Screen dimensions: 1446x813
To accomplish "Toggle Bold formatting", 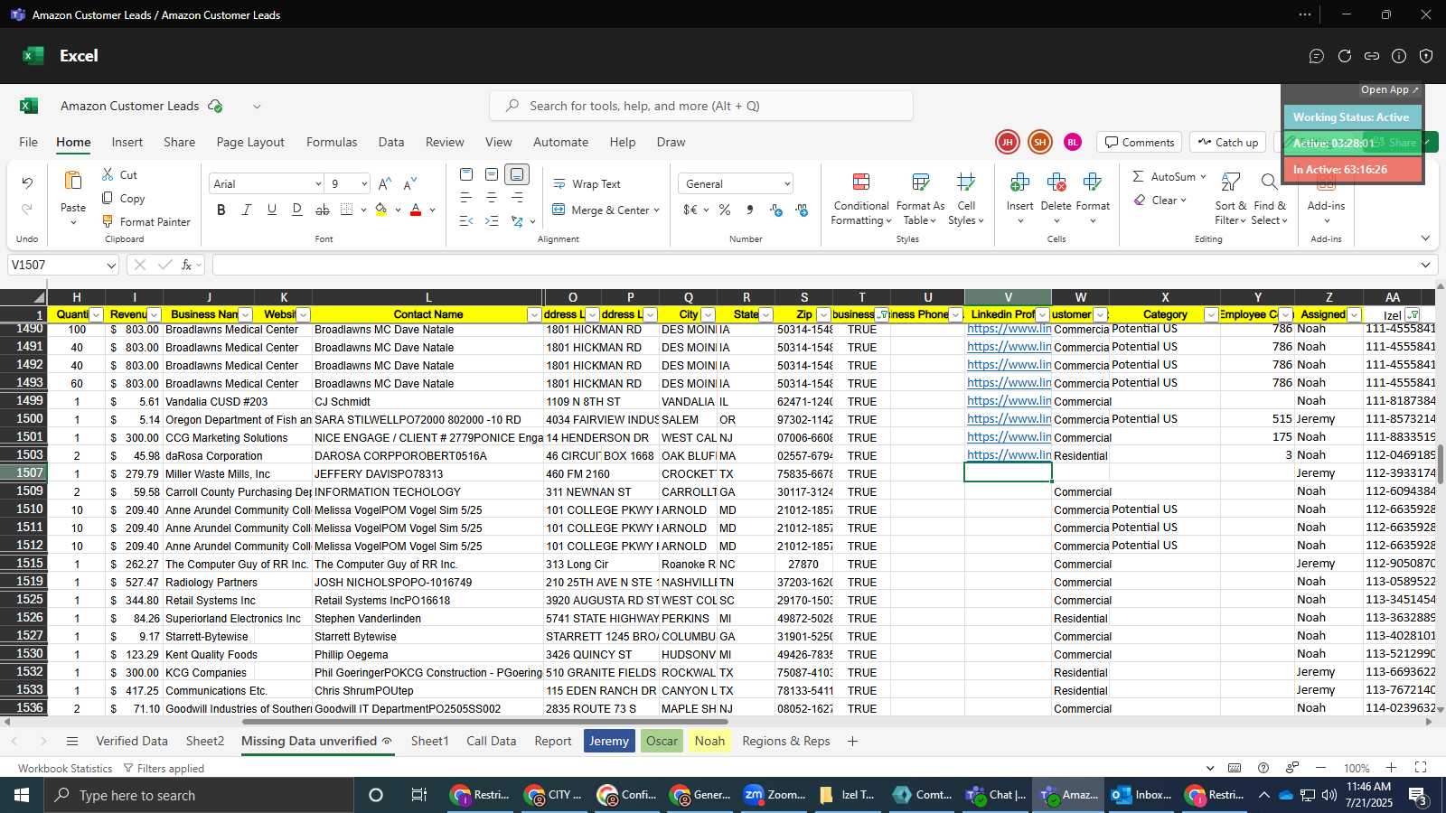I will click(x=221, y=210).
